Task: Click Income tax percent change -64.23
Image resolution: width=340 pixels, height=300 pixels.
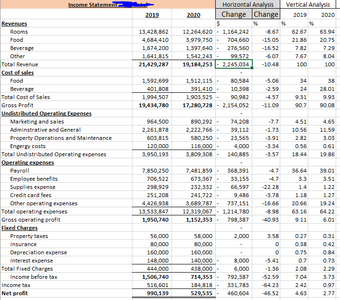Action: [x=270, y=285]
